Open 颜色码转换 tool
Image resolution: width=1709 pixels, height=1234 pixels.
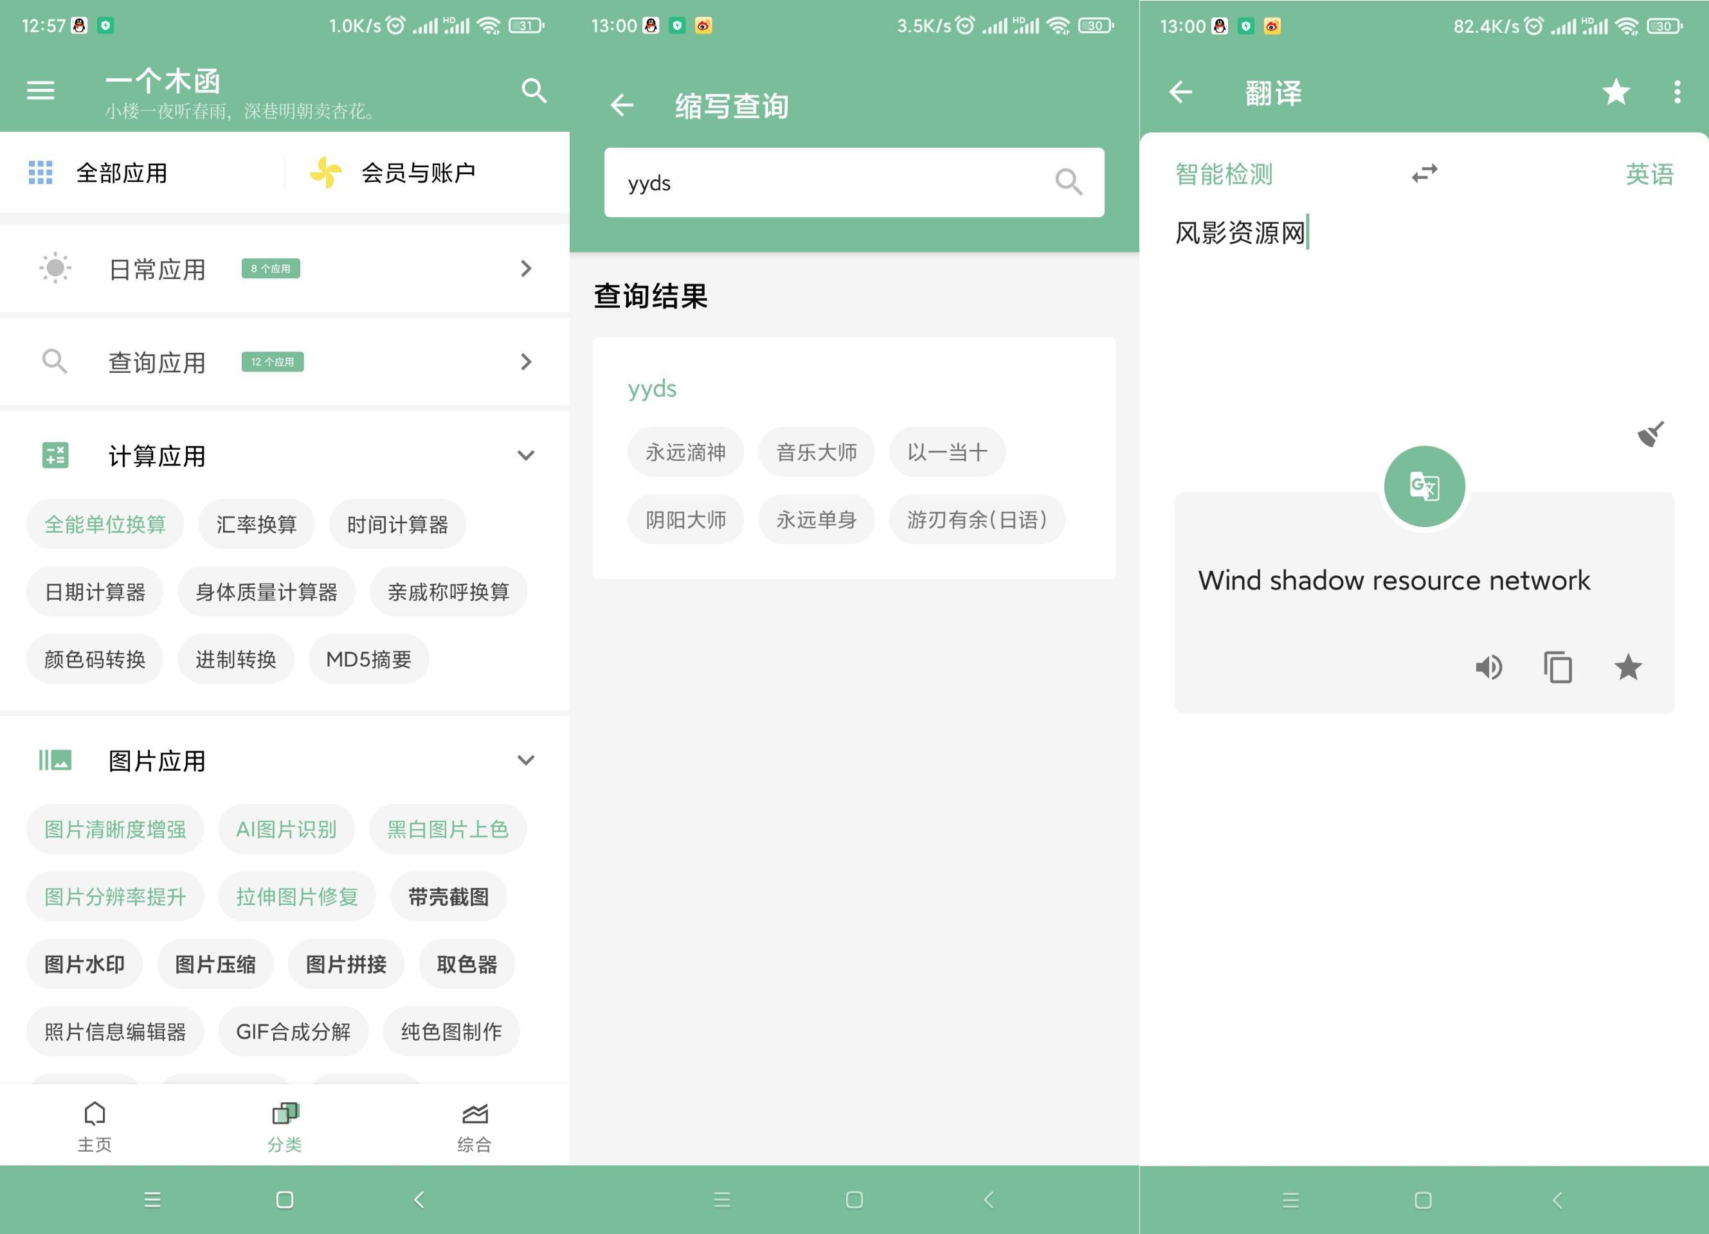click(95, 659)
